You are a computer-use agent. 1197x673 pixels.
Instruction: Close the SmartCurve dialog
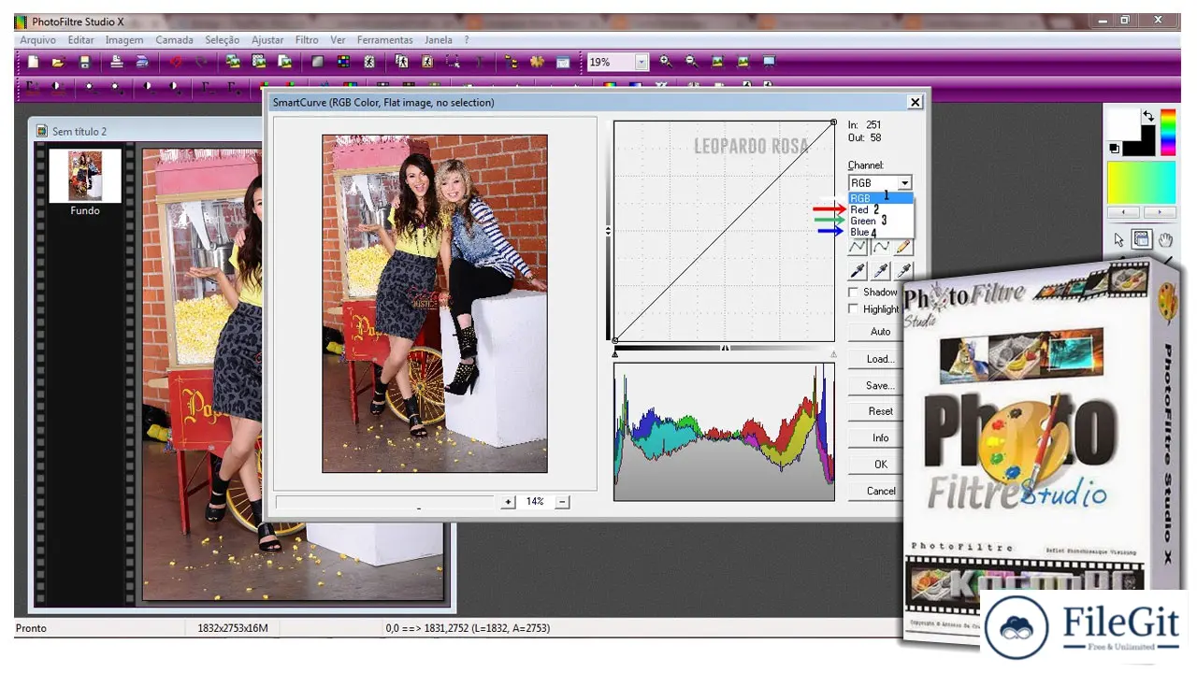coord(915,102)
